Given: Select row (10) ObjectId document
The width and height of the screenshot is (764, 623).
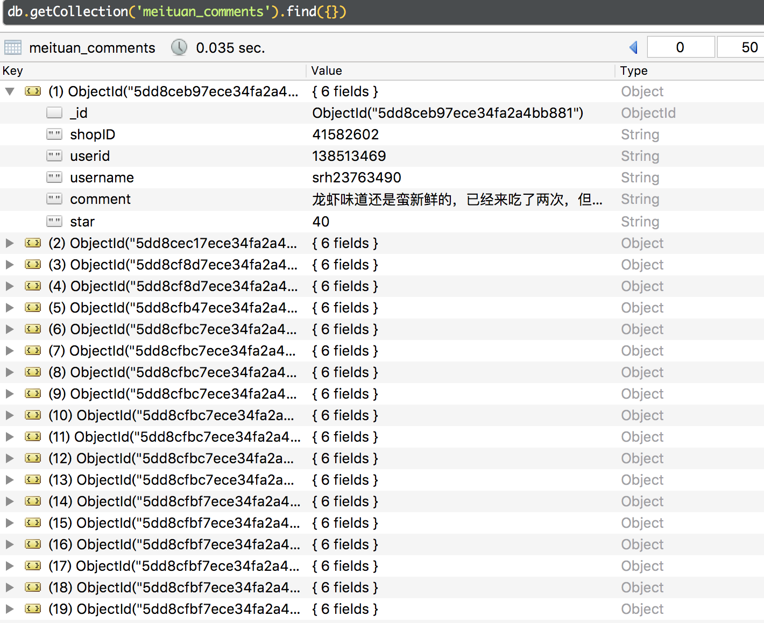Looking at the screenshot, I should (x=382, y=415).
